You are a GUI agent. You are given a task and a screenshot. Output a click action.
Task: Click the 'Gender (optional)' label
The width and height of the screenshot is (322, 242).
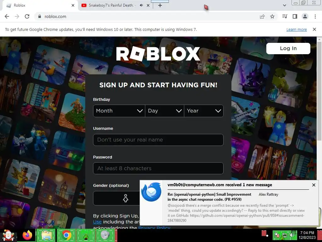point(111,185)
